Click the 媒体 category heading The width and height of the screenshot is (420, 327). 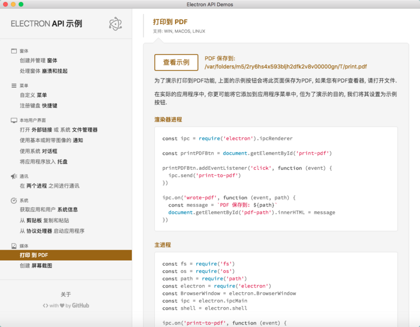coord(24,246)
